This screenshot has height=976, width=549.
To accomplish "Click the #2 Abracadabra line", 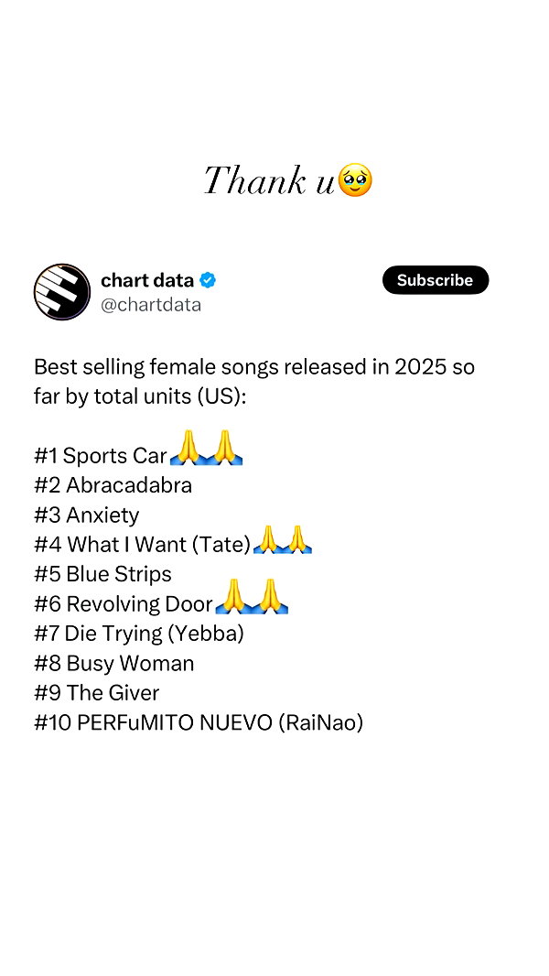I will pyautogui.click(x=113, y=485).
